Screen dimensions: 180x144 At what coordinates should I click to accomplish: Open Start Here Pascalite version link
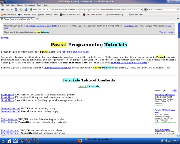[x=8, y=100]
